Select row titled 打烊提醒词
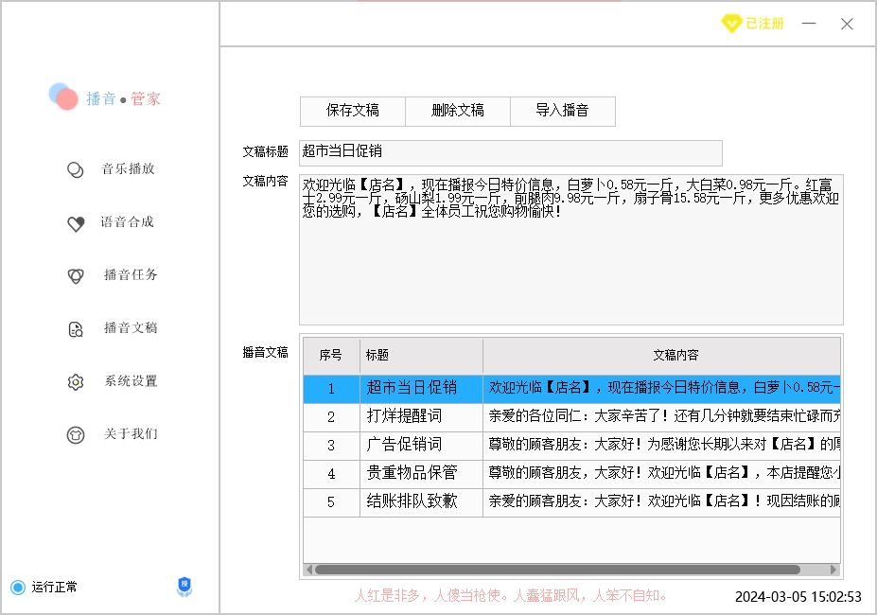Image resolution: width=877 pixels, height=615 pixels. (571, 417)
